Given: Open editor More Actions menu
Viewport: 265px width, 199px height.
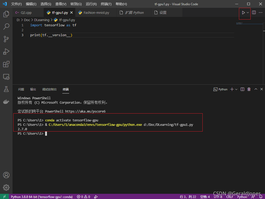Looking at the screenshot, I should pyautogui.click(x=261, y=13).
